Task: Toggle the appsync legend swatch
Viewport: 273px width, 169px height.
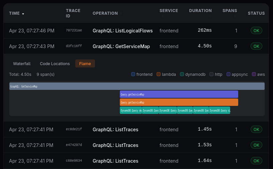Action: tap(228, 74)
